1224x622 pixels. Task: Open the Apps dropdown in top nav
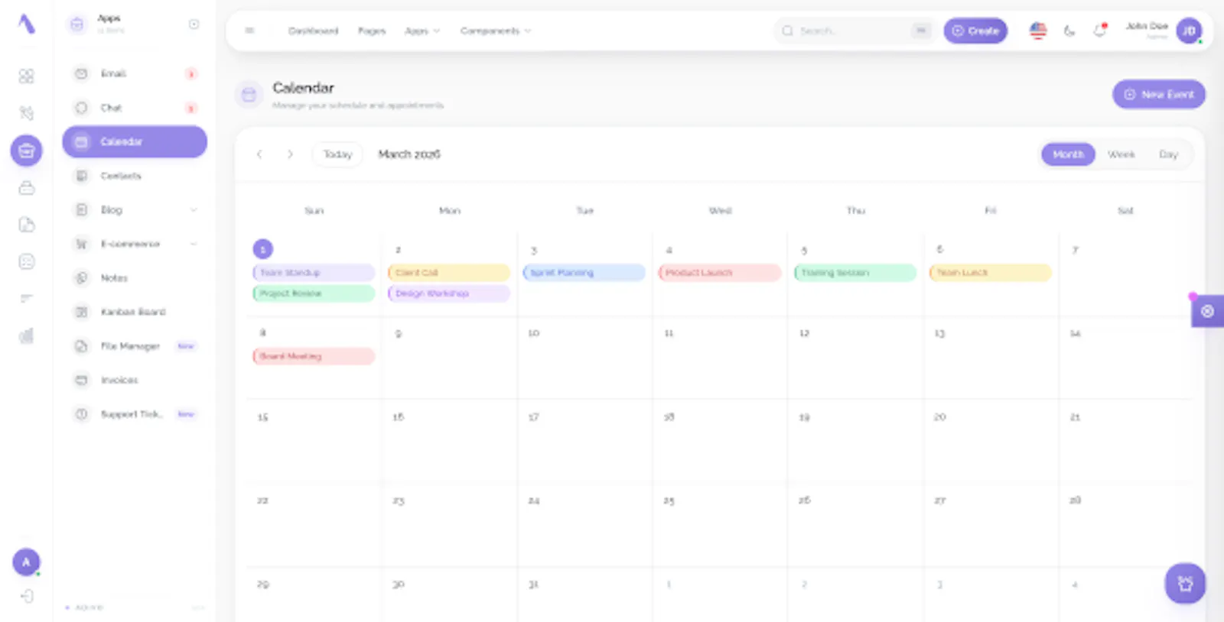click(422, 31)
